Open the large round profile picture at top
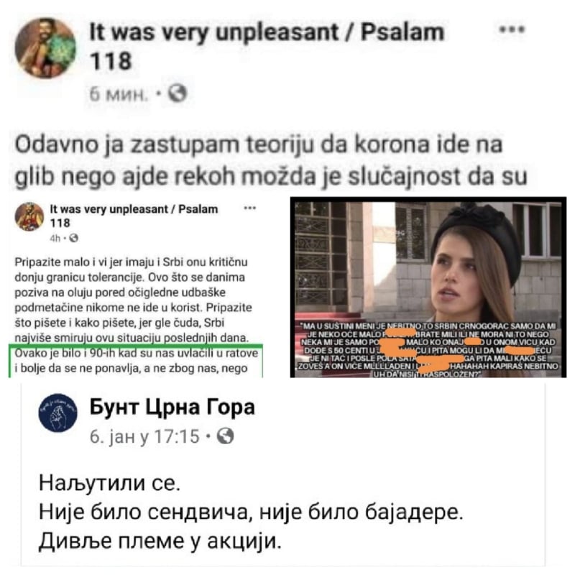575x575 pixels. 45,48
